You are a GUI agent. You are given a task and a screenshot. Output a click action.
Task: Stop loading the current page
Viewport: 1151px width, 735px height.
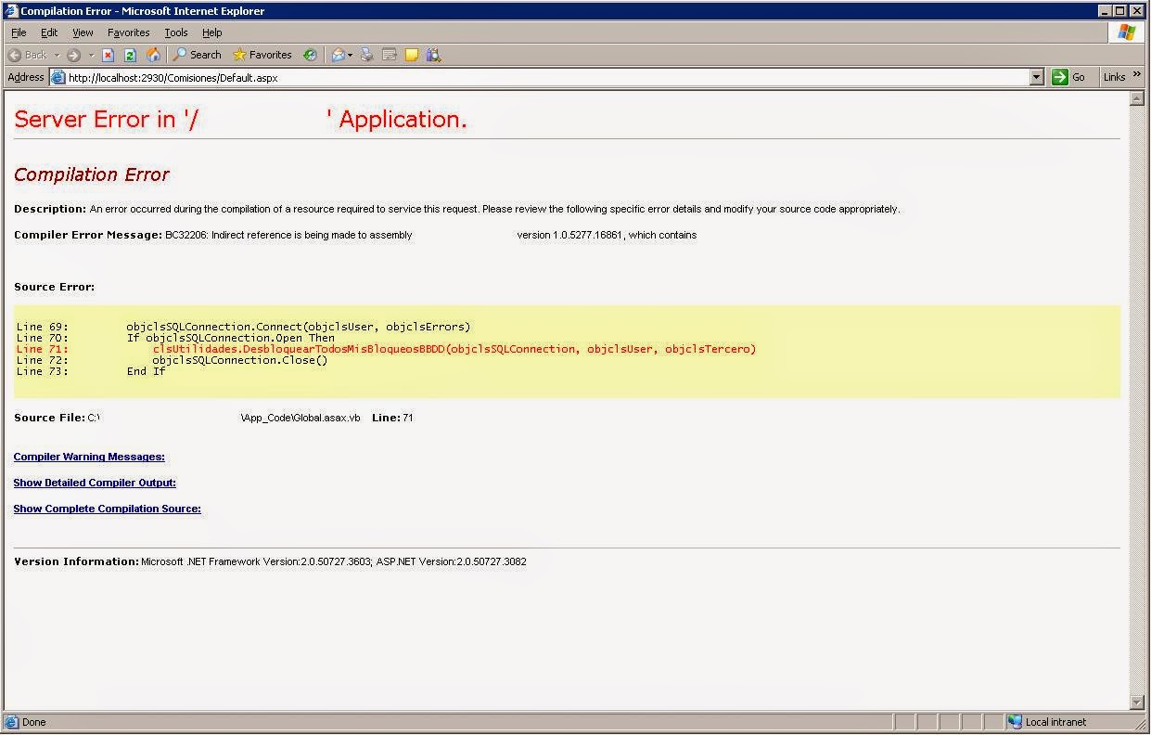[x=108, y=55]
